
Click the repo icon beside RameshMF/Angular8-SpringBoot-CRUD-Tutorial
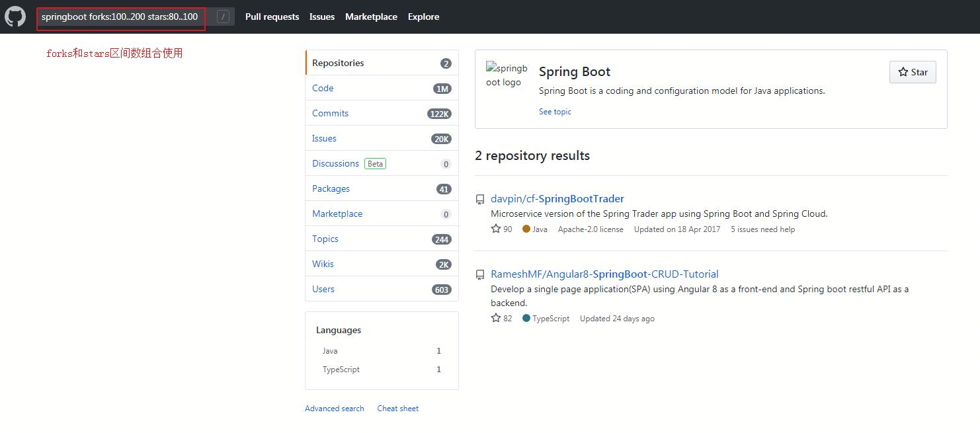tap(481, 275)
